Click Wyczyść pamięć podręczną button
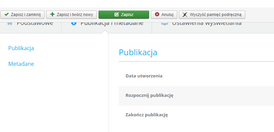 click(x=212, y=15)
